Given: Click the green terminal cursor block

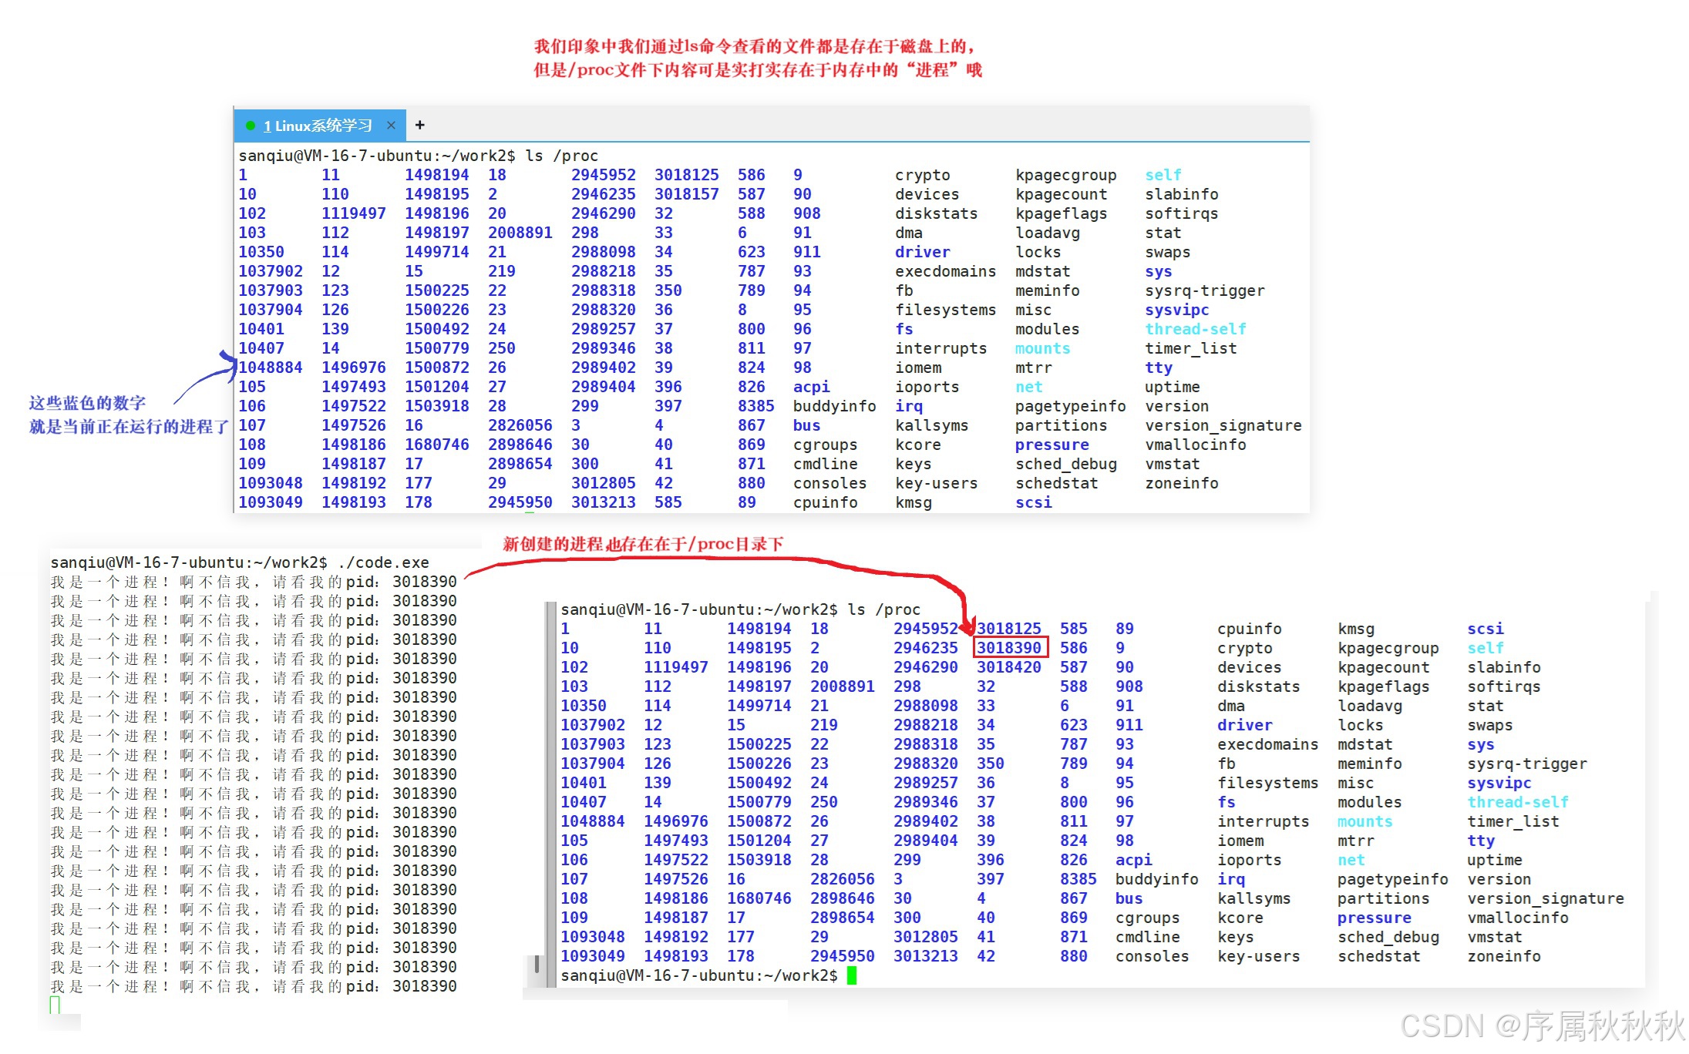Looking at the screenshot, I should 852,975.
